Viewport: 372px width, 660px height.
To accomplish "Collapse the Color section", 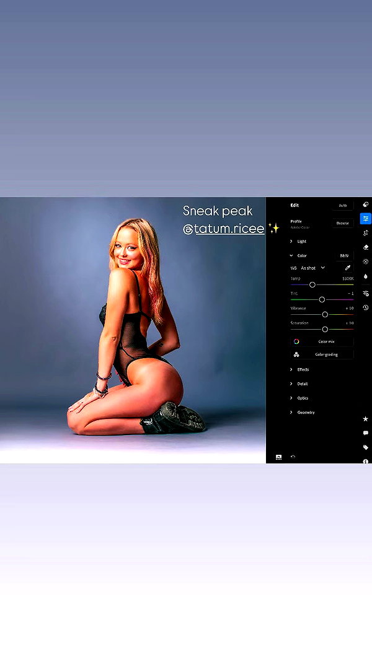I will click(x=298, y=255).
